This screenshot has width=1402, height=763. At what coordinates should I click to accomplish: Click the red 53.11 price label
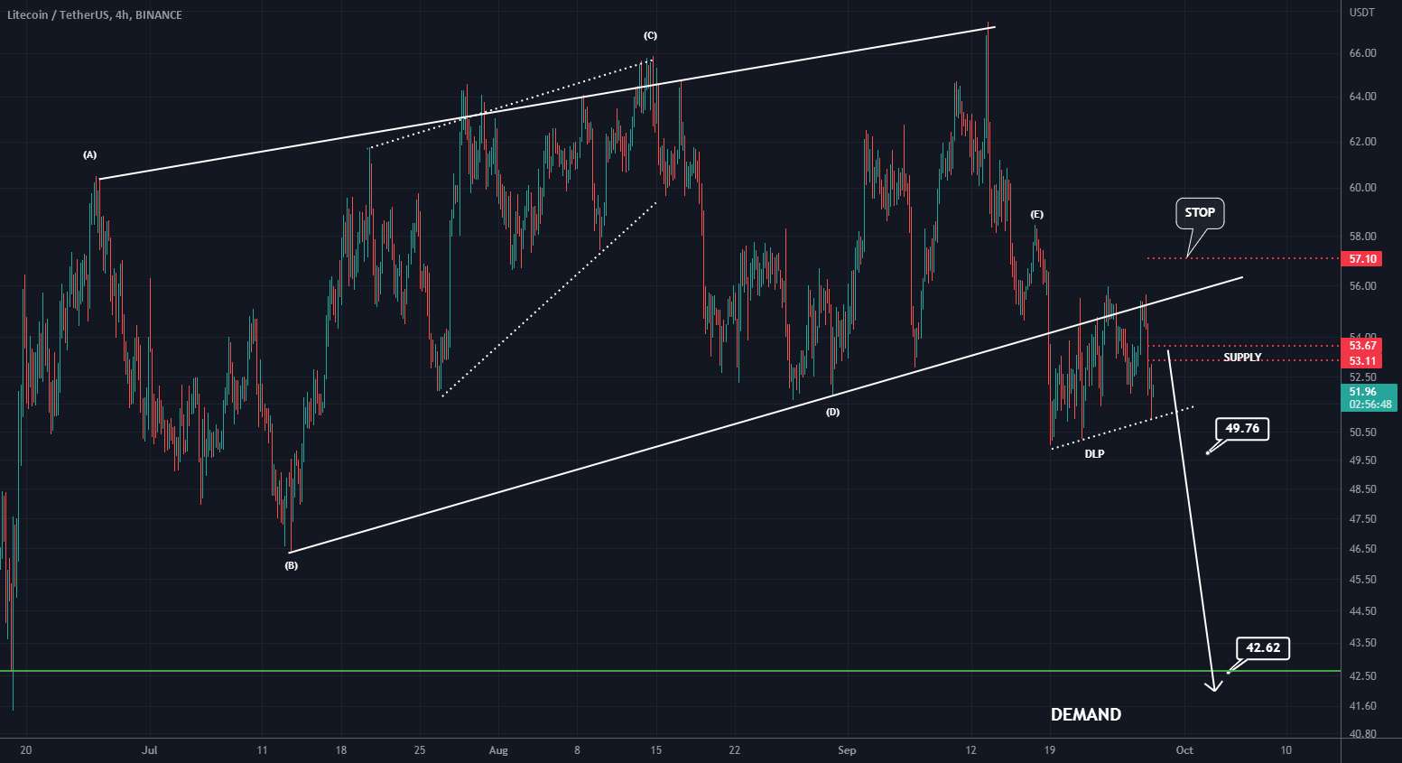(1363, 361)
